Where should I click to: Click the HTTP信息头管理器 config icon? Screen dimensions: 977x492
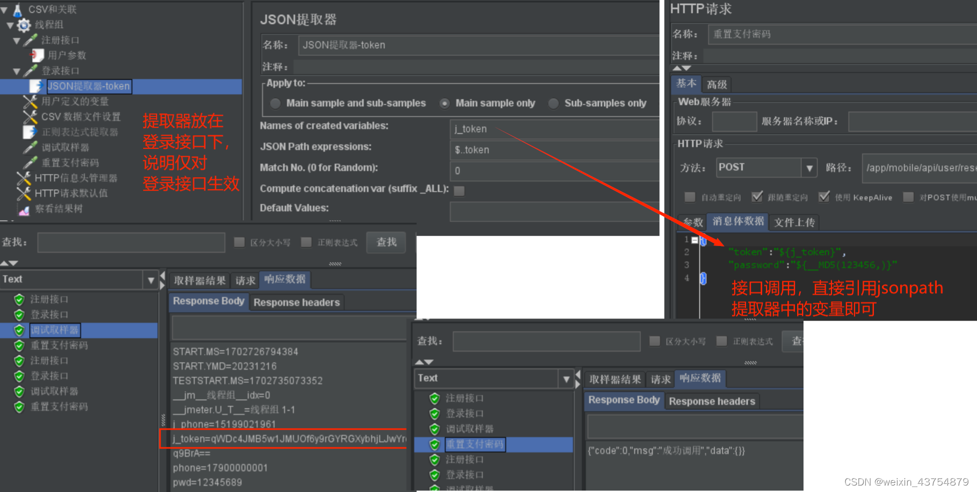pyautogui.click(x=24, y=178)
